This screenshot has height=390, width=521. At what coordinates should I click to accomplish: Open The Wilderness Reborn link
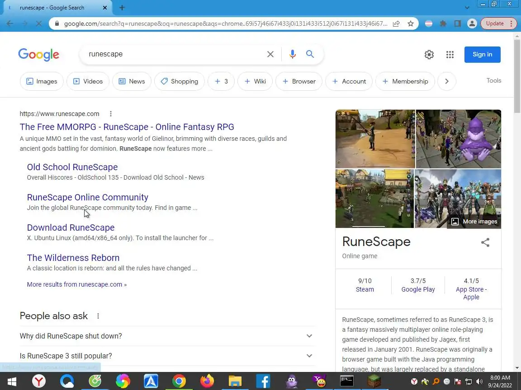coord(73,258)
